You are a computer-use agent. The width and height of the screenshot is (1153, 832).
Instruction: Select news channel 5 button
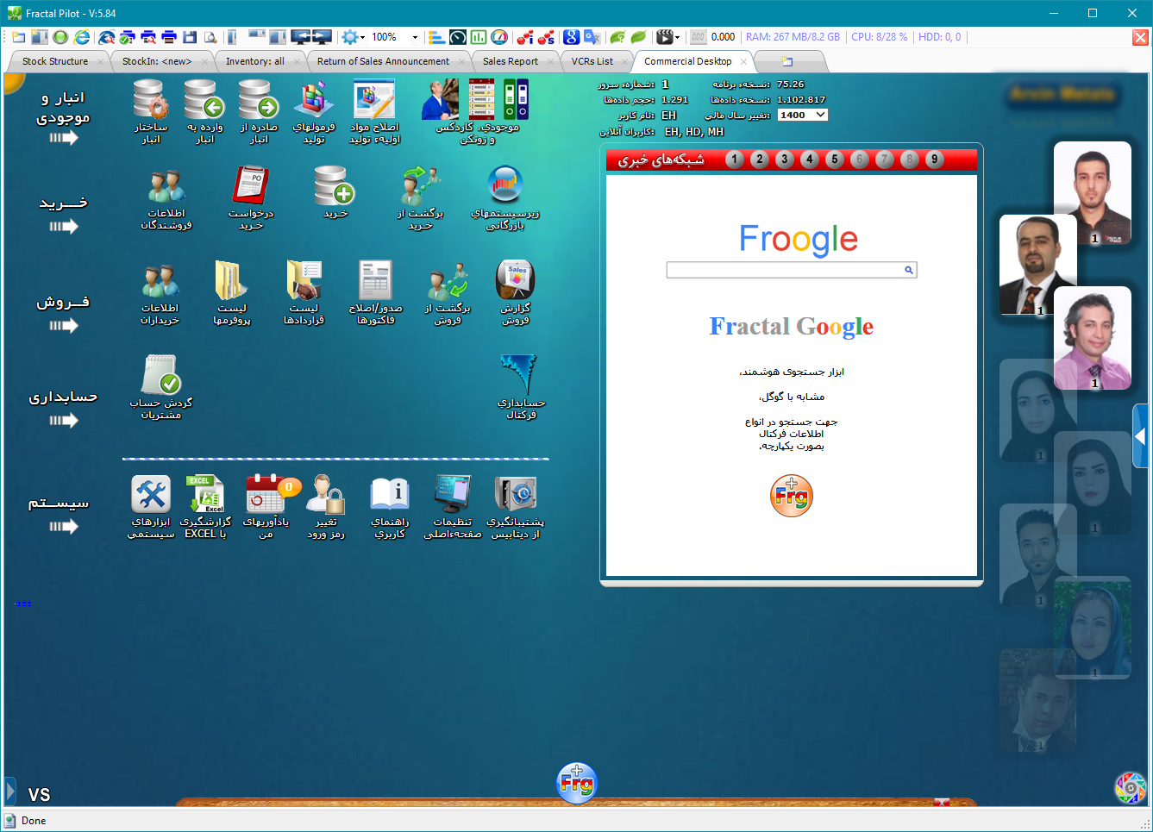[x=834, y=159]
